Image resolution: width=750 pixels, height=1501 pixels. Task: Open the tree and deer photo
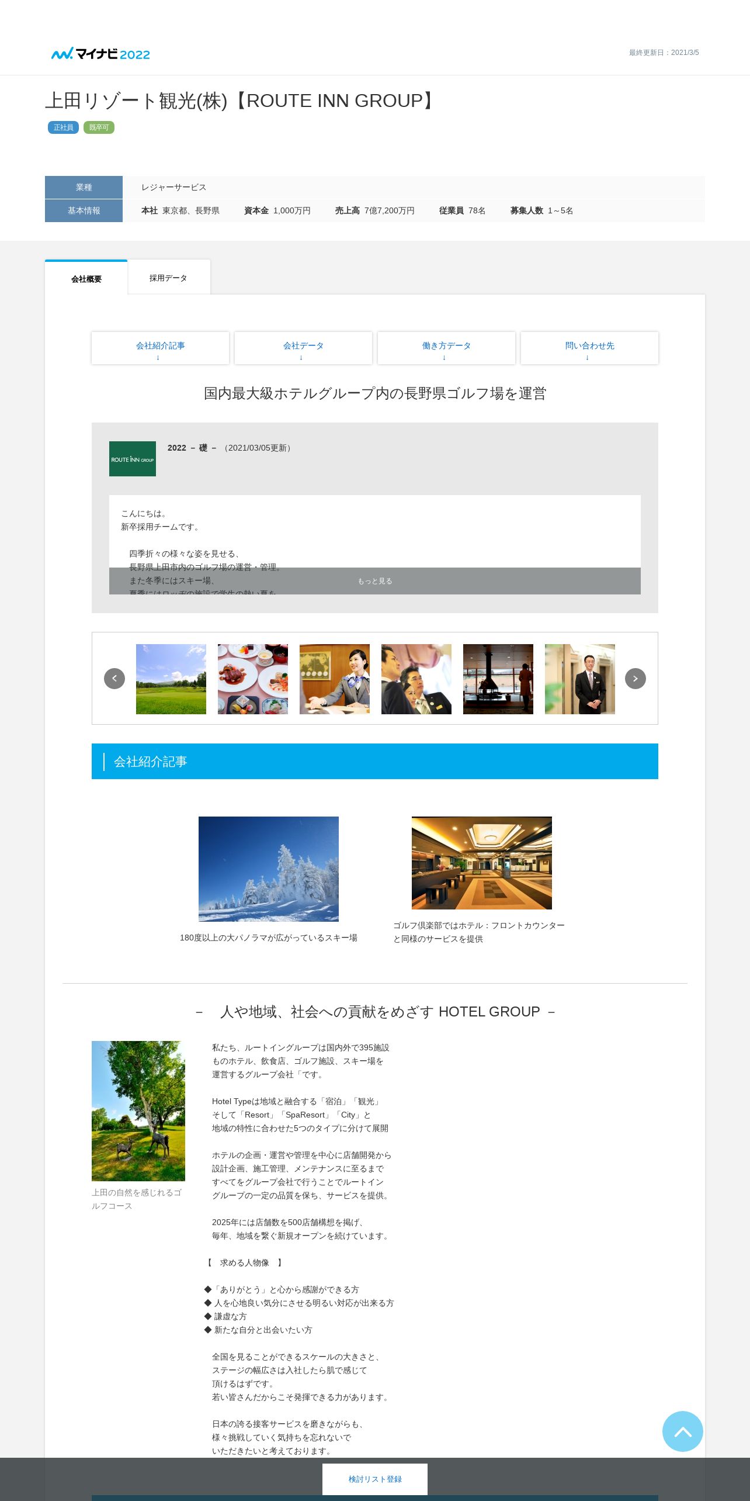tap(138, 1111)
